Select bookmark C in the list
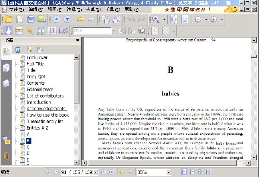Viewport: 259px width, 177px height. (x=28, y=147)
